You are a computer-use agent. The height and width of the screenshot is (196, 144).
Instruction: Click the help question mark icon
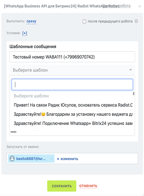[136, 21]
